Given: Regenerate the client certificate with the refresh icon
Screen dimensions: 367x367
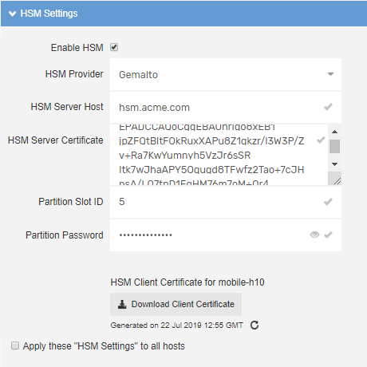Looking at the screenshot, I should point(255,325).
